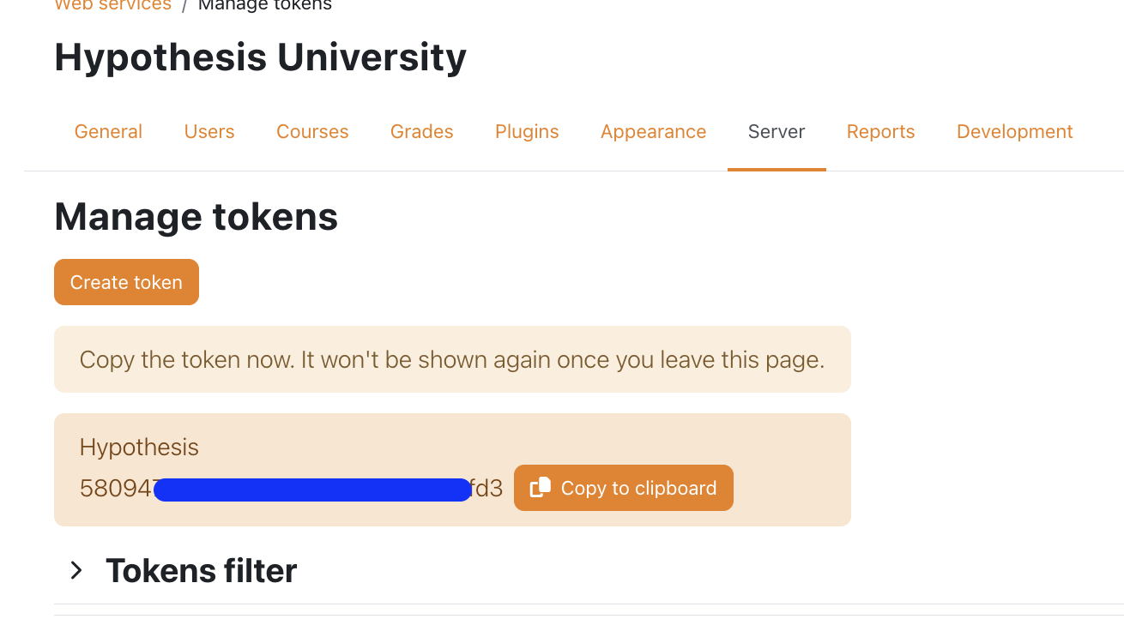Switch to the Appearance tab
1124x631 pixels.
(654, 132)
